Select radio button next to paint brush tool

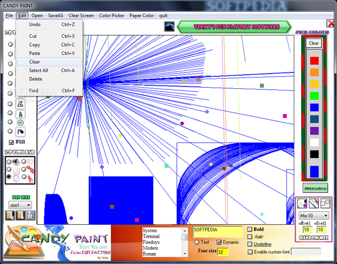point(10,113)
